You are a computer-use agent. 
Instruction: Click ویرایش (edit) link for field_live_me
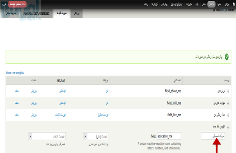coord(34,115)
